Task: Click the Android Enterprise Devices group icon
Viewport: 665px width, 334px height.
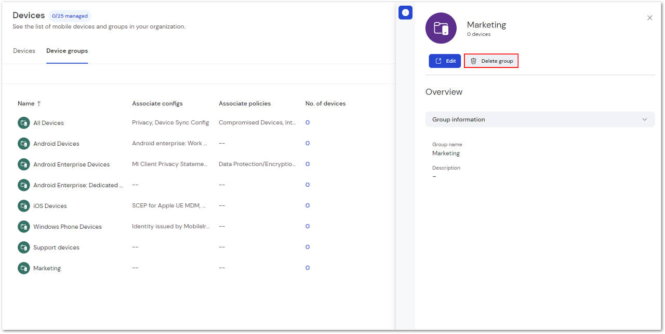Action: (23, 164)
